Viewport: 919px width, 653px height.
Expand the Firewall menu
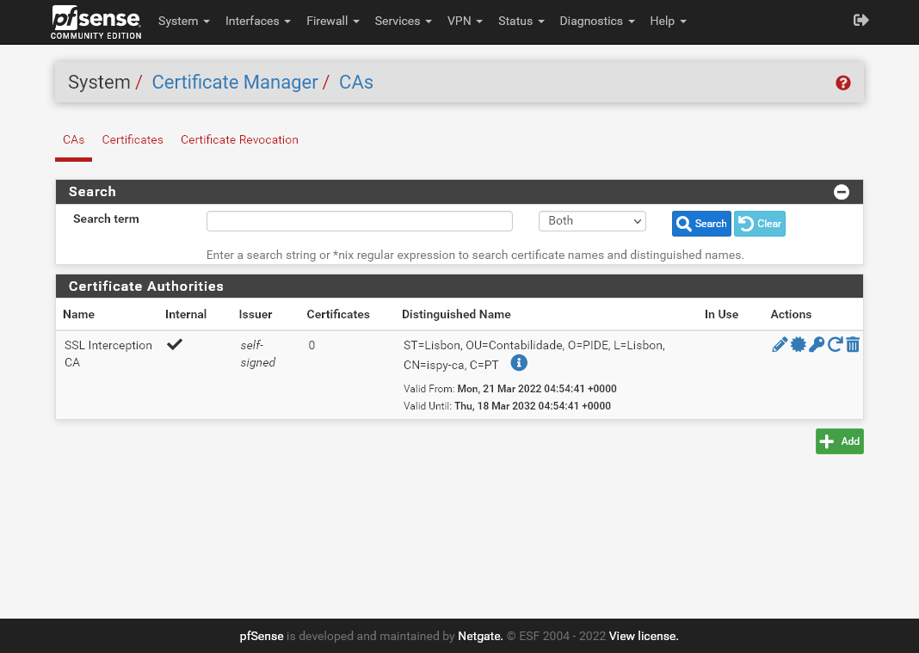(x=332, y=21)
